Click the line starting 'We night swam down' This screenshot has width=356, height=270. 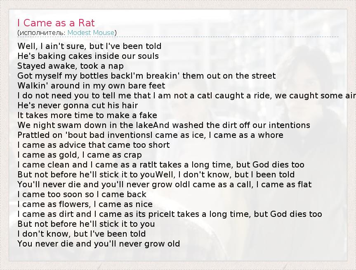coord(164,125)
